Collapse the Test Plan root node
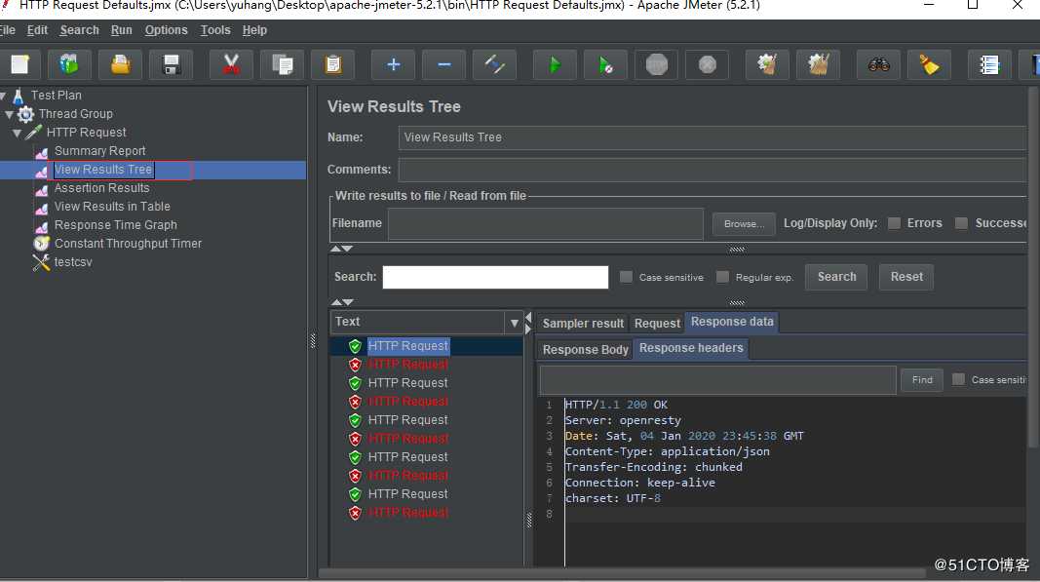Screen dimensions: 1040x582 3,97
